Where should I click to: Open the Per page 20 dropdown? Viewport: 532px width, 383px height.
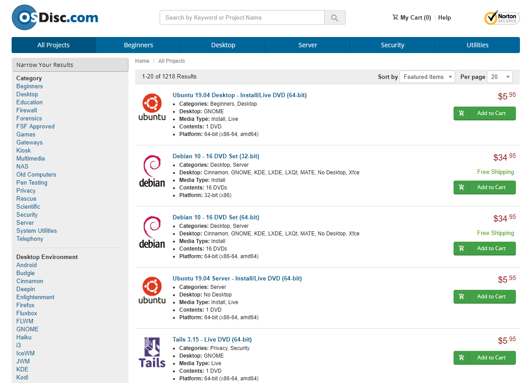[500, 77]
